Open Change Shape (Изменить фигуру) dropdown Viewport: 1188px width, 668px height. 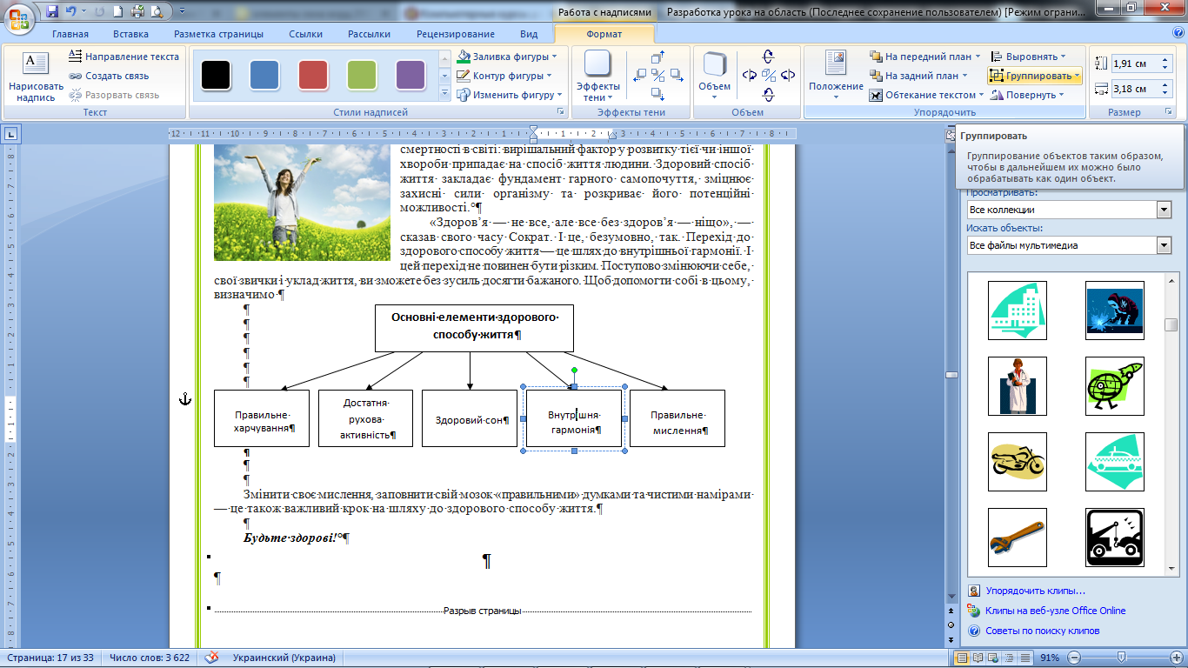[x=511, y=95]
